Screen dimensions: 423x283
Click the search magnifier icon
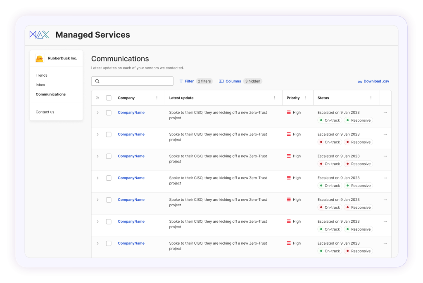97,81
